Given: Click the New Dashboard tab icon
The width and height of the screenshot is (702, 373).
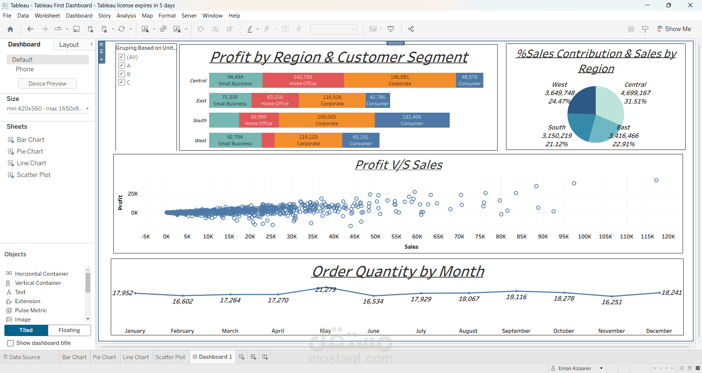Looking at the screenshot, I should (x=253, y=357).
